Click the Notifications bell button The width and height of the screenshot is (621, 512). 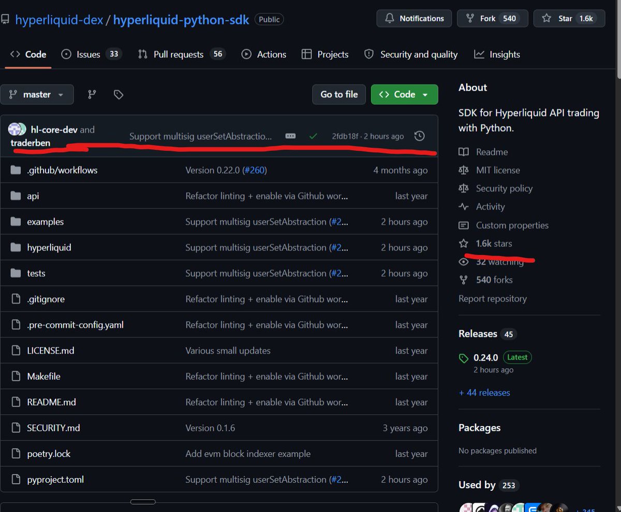pos(414,18)
